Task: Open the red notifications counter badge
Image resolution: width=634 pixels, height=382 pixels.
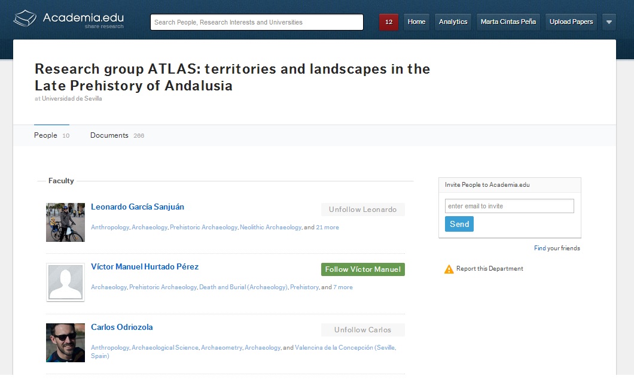Action: point(389,22)
